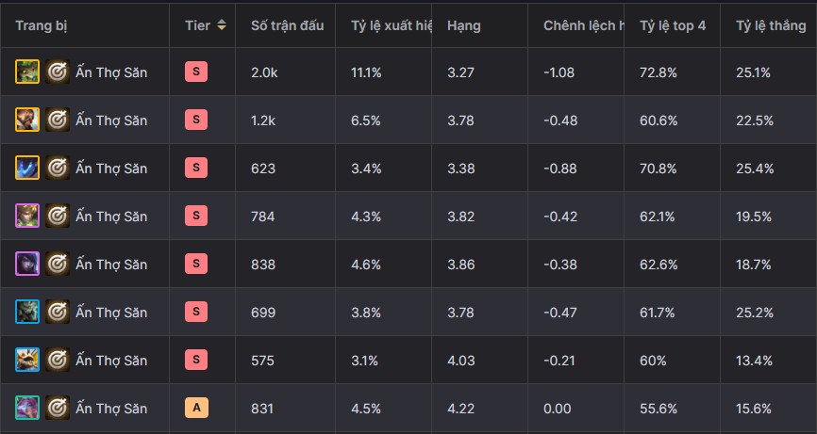Image resolution: width=817 pixels, height=434 pixels.
Task: Click the blue lightning champion icon in row 623
Action: coord(27,168)
